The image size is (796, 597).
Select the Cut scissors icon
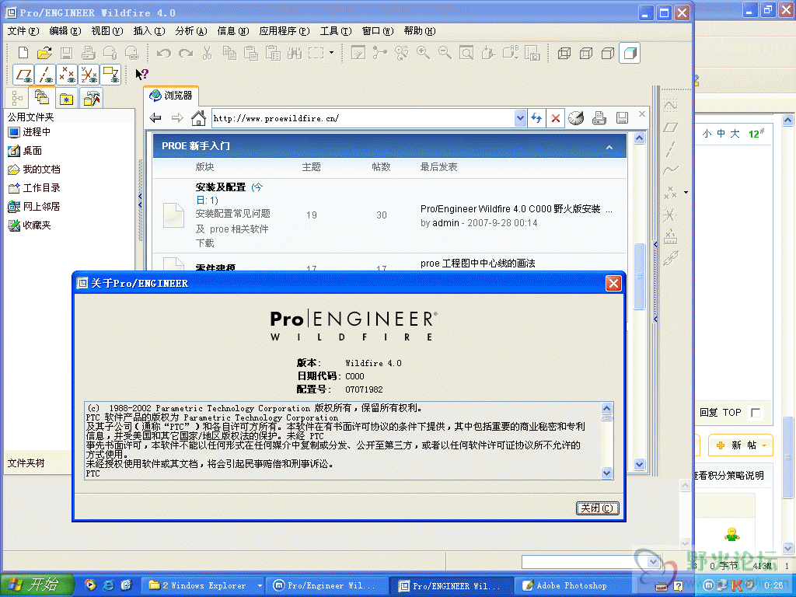click(x=207, y=53)
